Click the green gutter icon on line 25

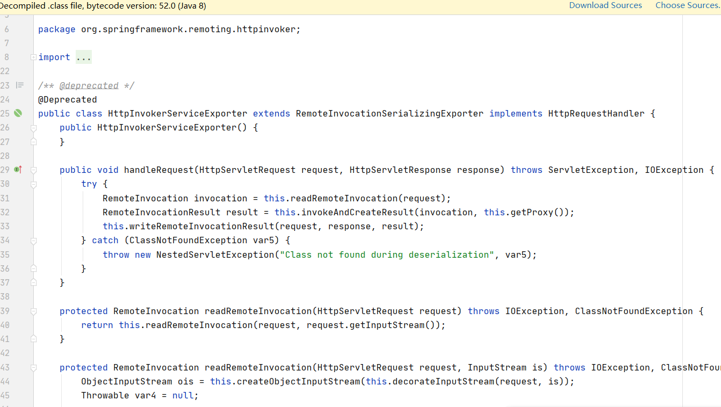pyautogui.click(x=18, y=113)
